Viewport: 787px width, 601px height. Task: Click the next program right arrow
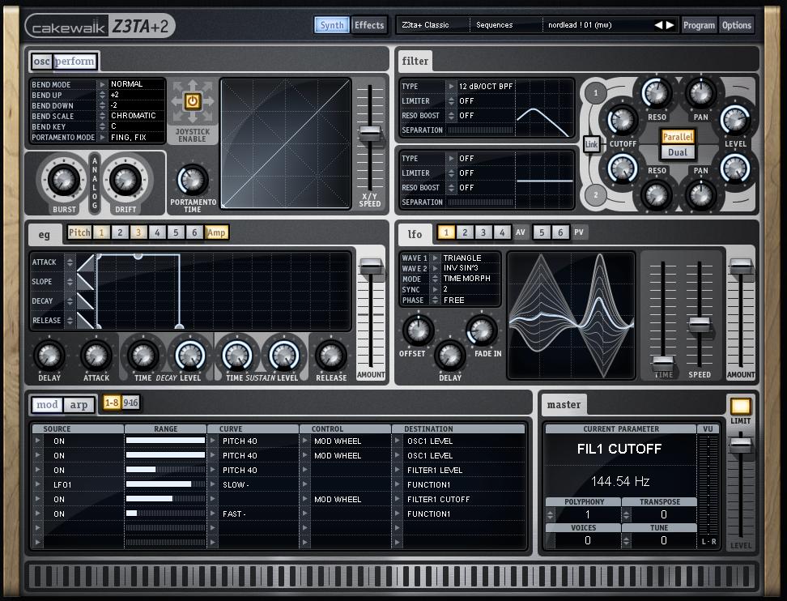[670, 25]
